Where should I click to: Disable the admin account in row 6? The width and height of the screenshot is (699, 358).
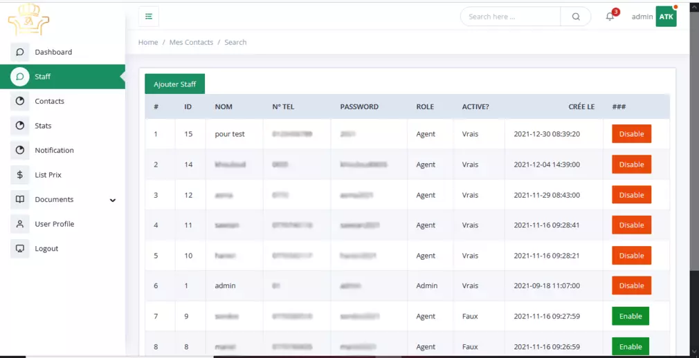[631, 286]
